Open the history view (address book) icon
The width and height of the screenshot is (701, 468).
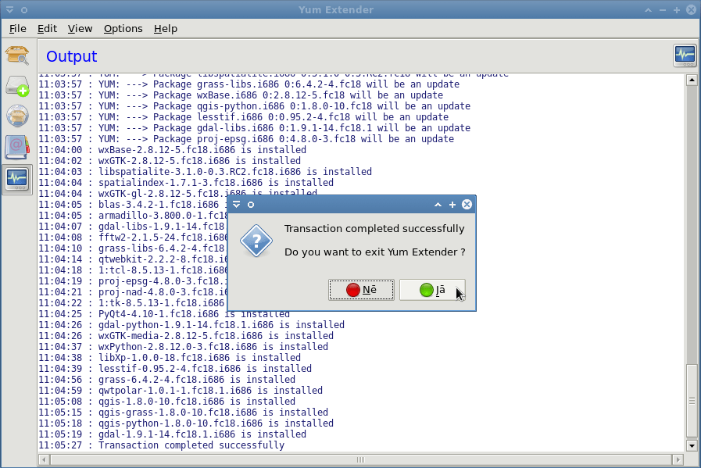17,148
